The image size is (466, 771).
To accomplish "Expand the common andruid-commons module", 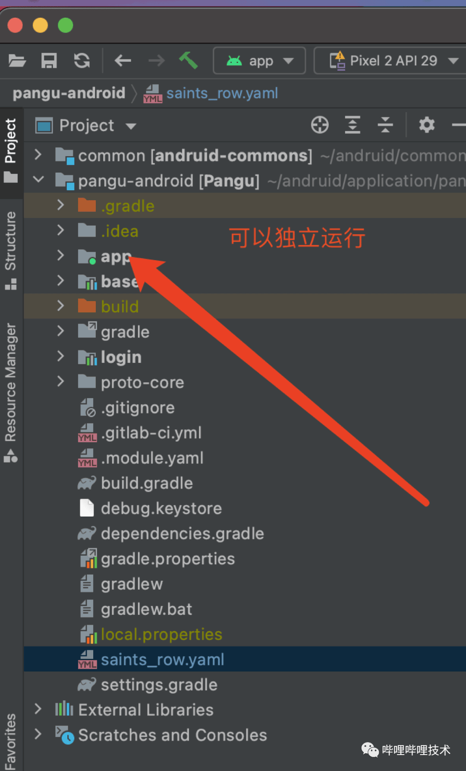I will [x=38, y=155].
